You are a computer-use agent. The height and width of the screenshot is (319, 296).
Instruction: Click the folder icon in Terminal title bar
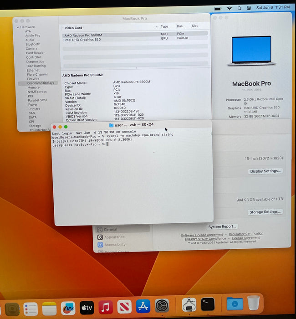tap(111, 125)
